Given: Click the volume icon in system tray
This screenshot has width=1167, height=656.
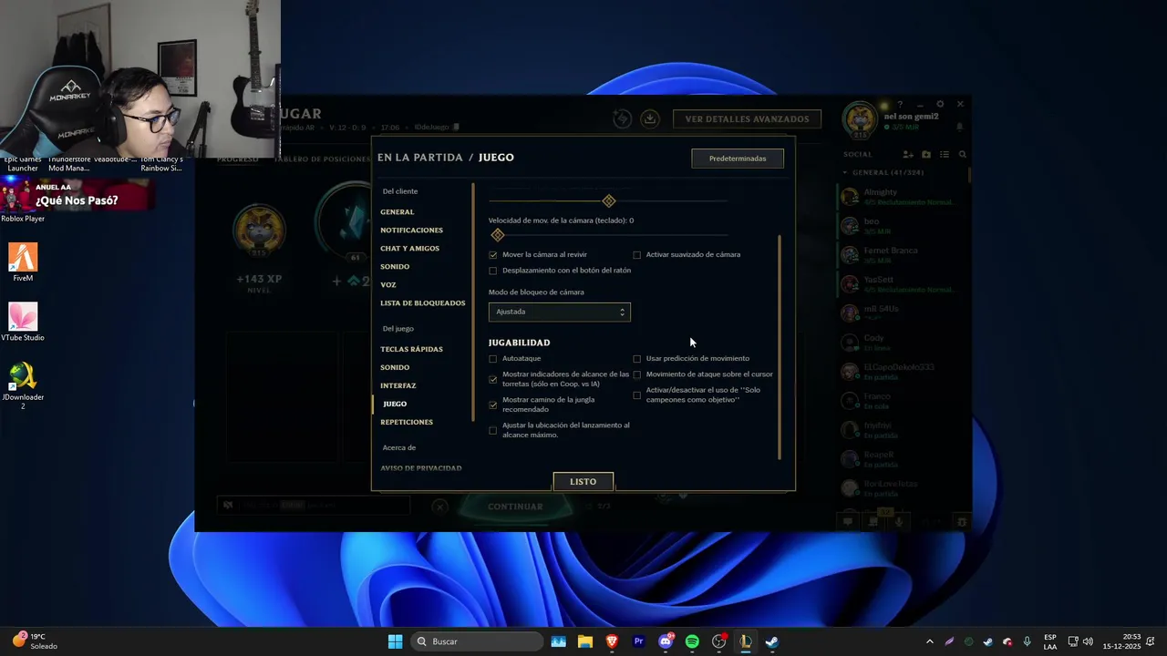Looking at the screenshot, I should 1088,641.
